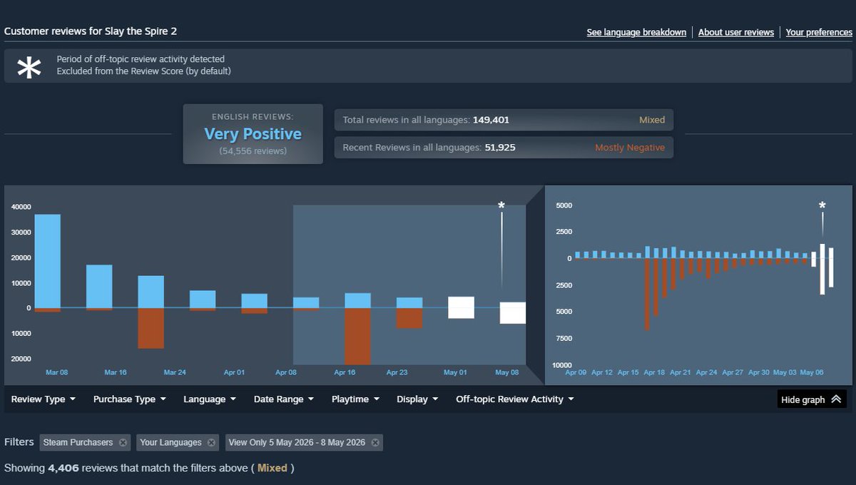This screenshot has width=856, height=485.
Task: Expand Off-topic Review Activity dropdown
Action: [515, 399]
